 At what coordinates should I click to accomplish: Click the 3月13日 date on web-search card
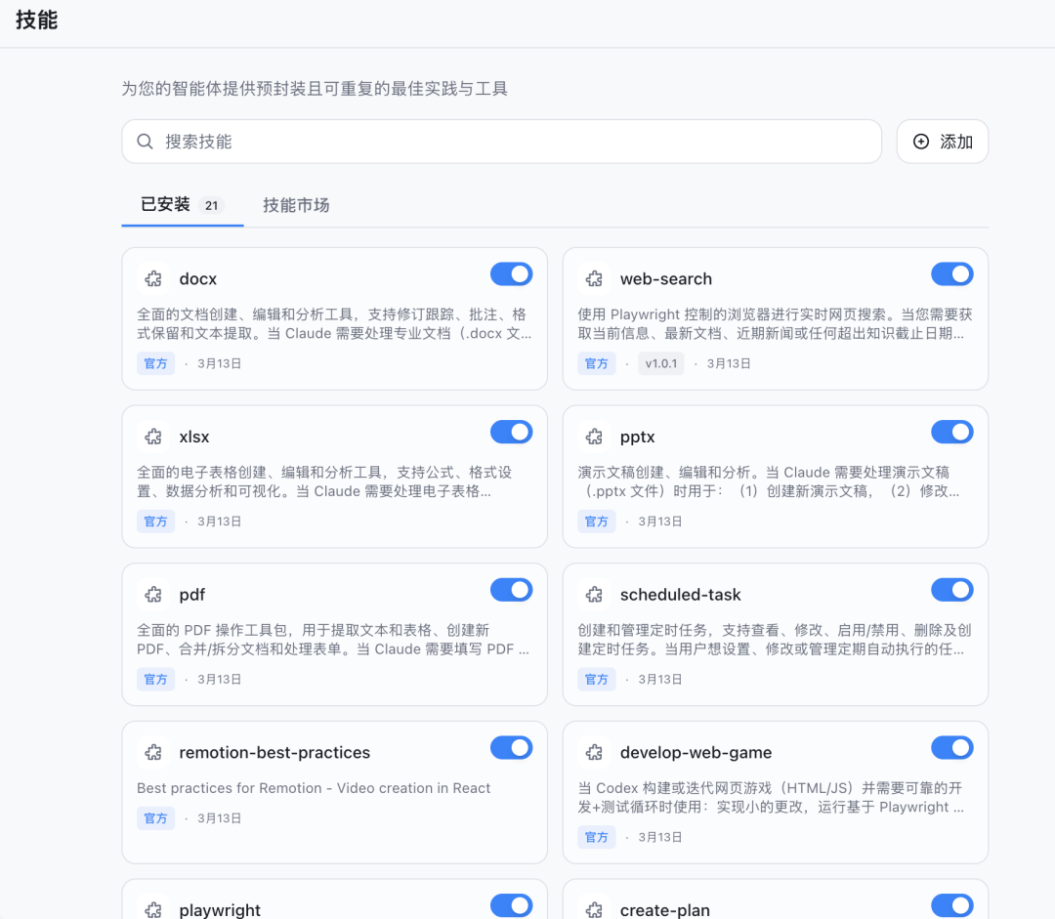click(729, 363)
